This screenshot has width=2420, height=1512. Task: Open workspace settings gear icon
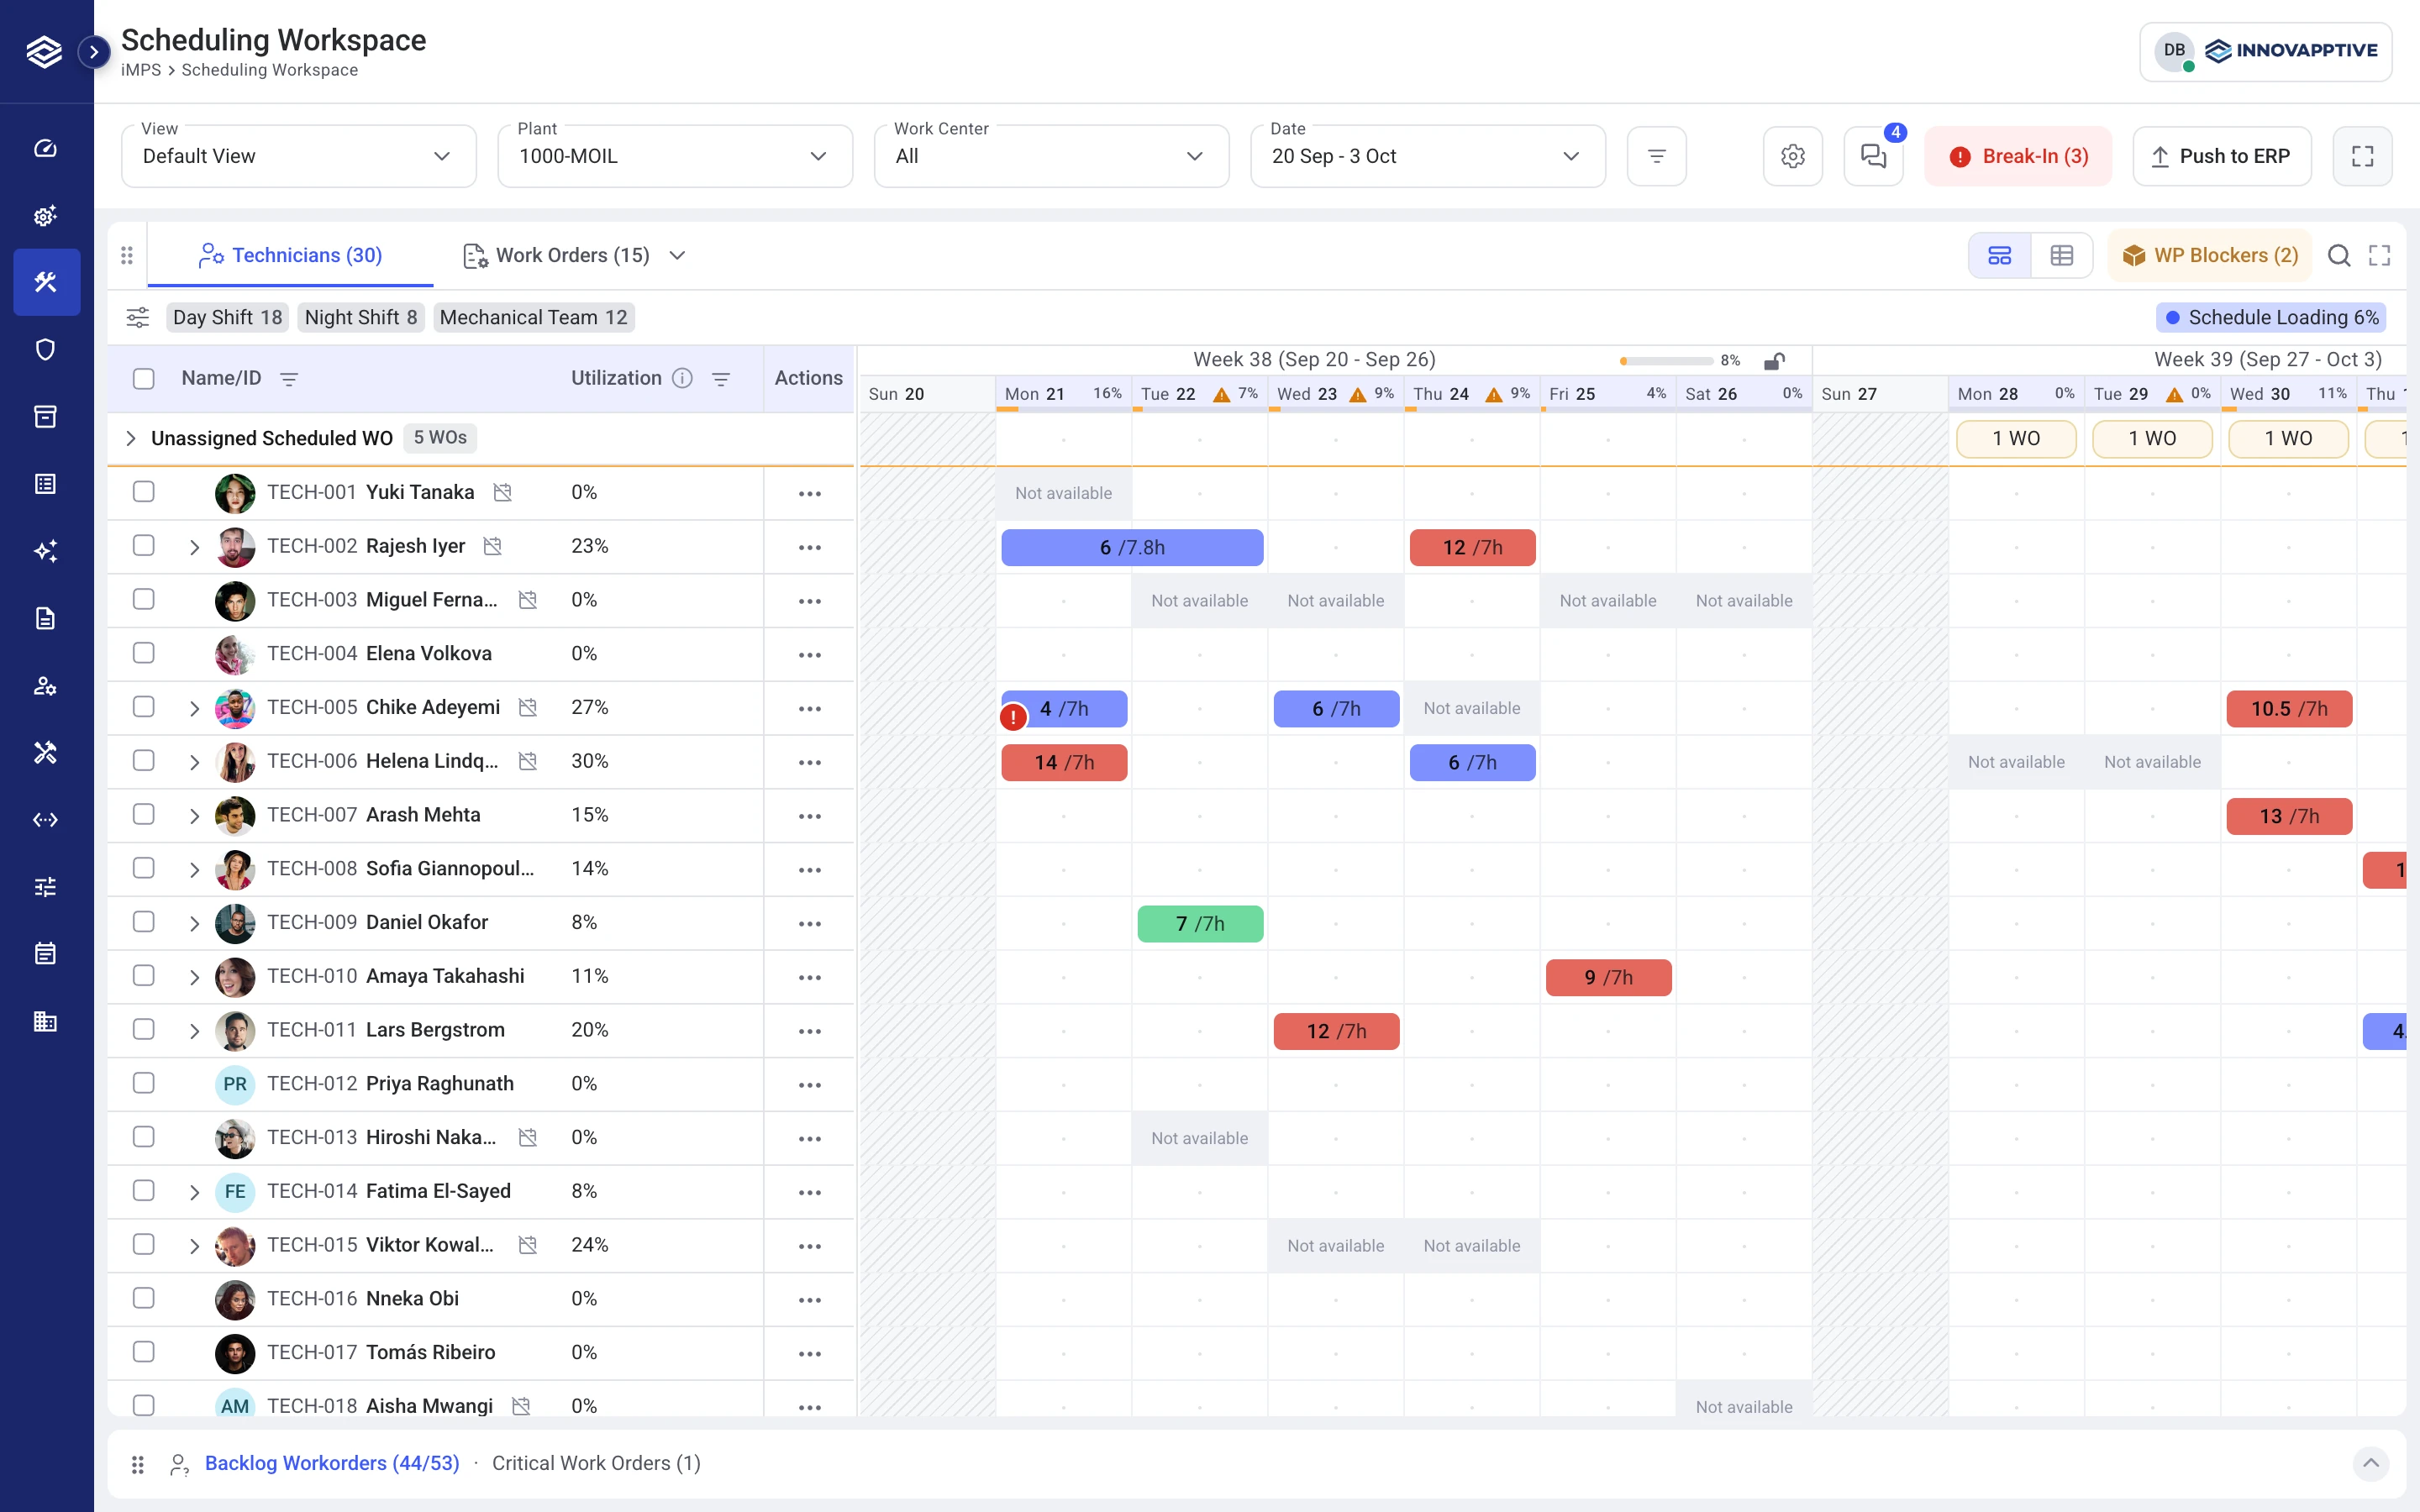(x=1793, y=156)
